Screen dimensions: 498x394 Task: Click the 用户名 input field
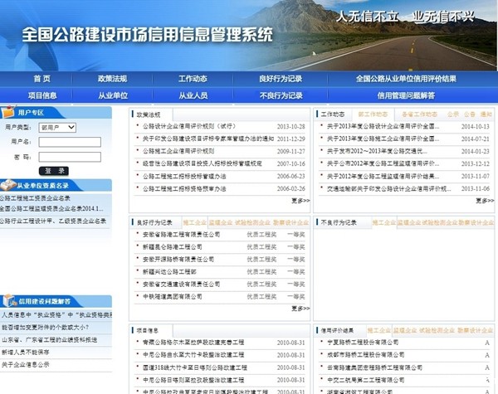tap(70, 142)
